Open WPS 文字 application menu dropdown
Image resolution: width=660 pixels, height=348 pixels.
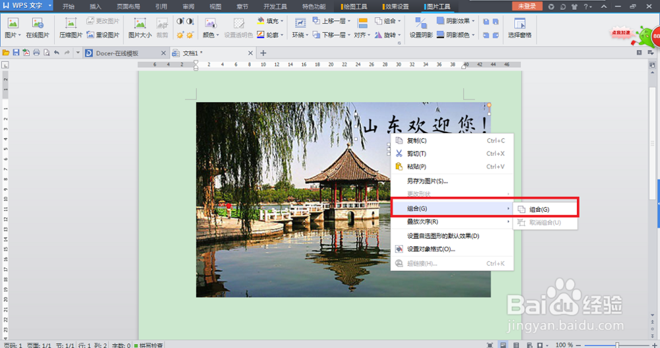click(49, 6)
